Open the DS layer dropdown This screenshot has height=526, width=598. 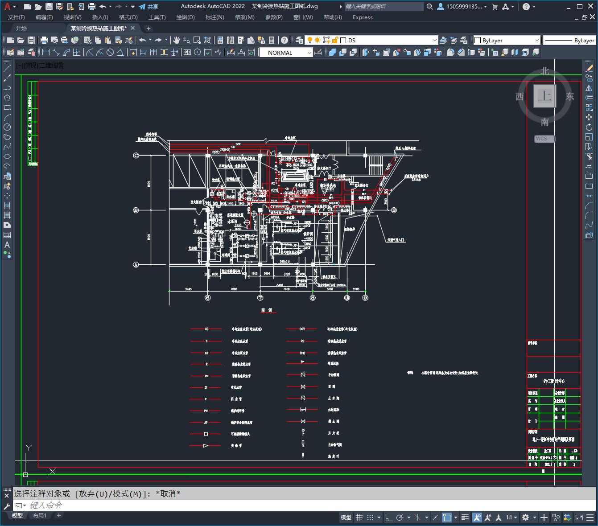[x=435, y=40]
